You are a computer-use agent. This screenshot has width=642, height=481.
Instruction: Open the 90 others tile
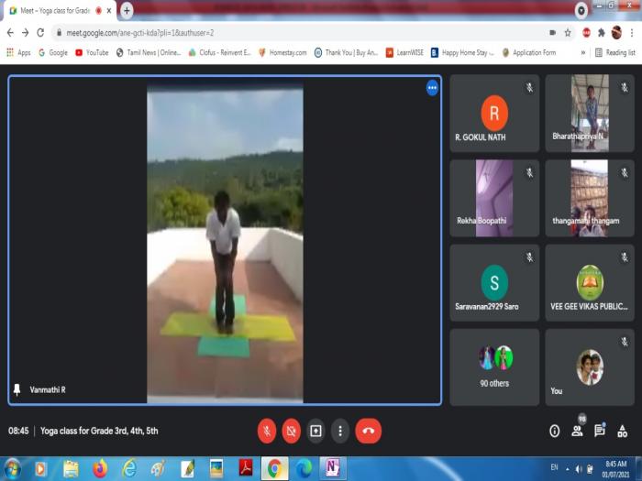pos(494,367)
